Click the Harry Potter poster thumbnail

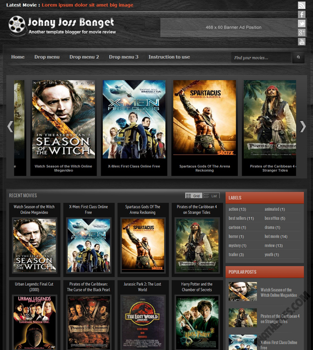coord(197,323)
